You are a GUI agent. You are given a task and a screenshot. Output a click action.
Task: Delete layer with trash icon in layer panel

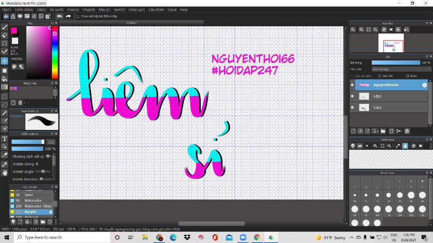click(407, 131)
